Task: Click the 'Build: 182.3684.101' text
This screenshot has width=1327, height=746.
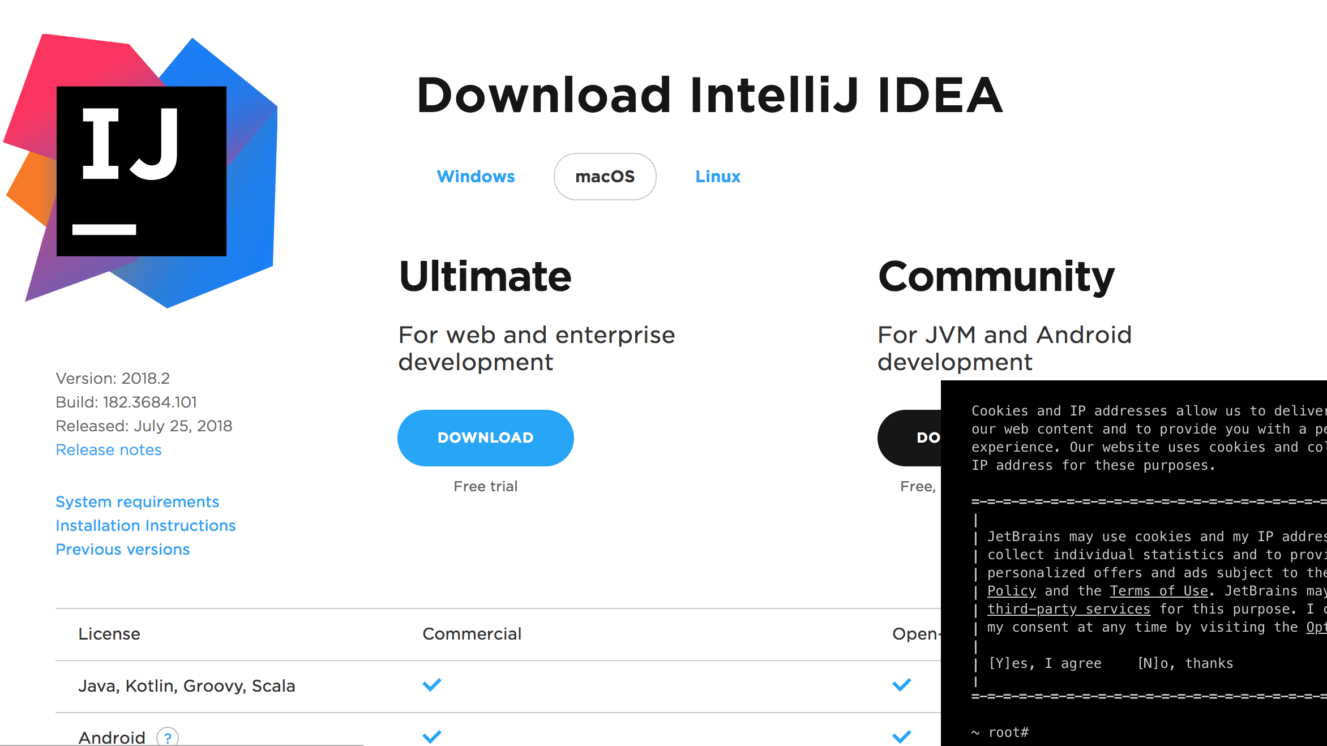Action: click(x=126, y=402)
